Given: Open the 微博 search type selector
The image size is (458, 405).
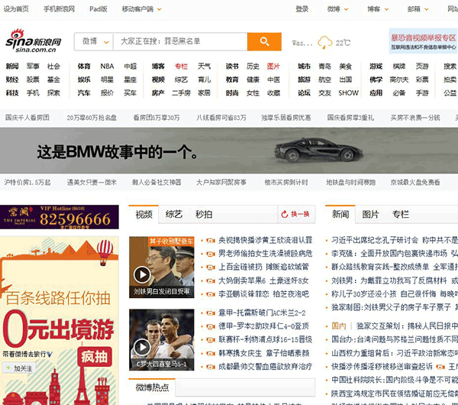Looking at the screenshot, I should pyautogui.click(x=94, y=41).
